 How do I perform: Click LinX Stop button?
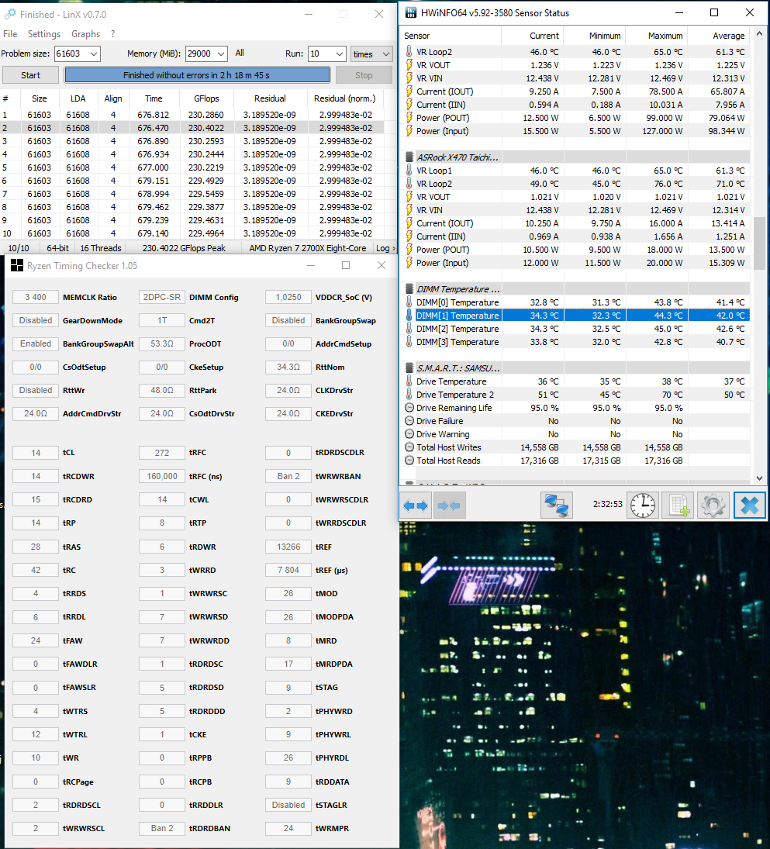364,75
